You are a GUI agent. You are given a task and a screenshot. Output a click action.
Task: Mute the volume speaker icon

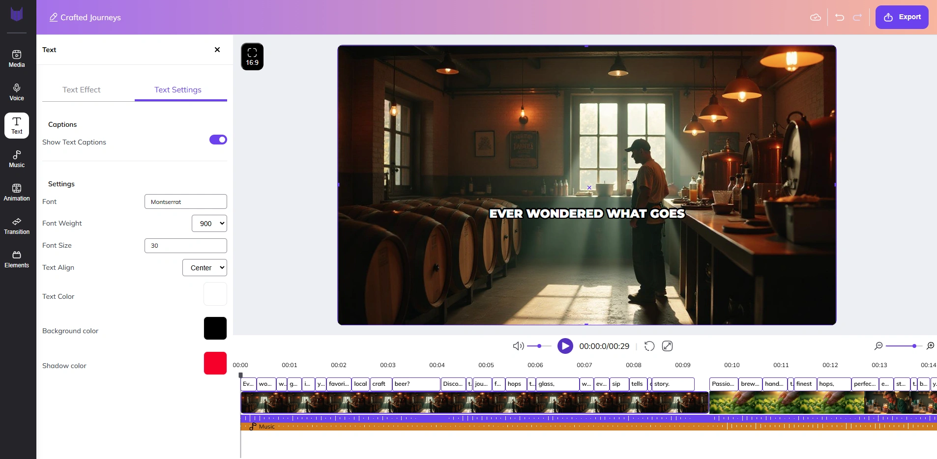pyautogui.click(x=518, y=346)
